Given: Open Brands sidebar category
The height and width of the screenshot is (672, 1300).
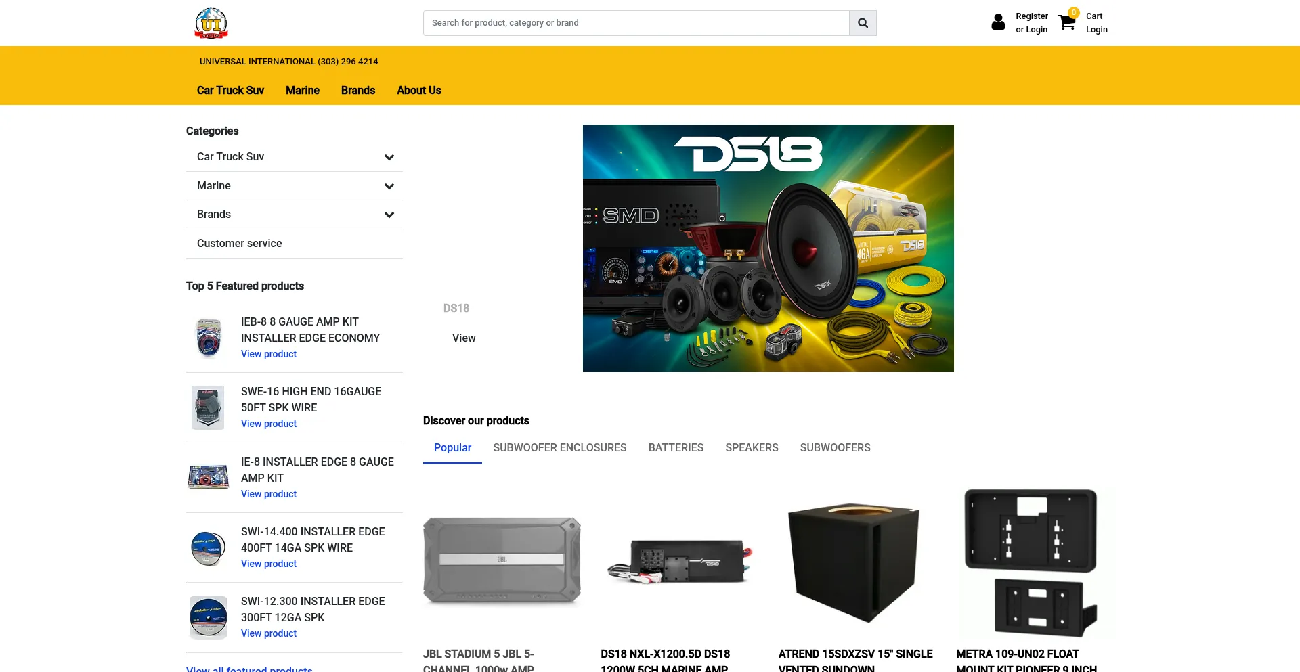Looking at the screenshot, I should click(x=214, y=214).
